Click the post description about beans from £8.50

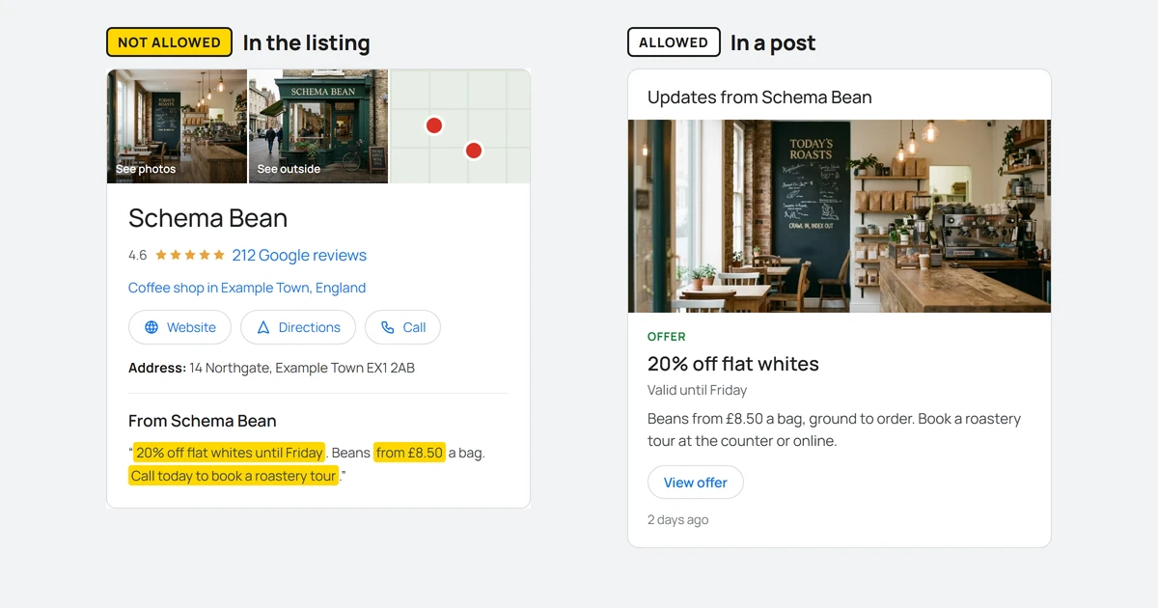coord(835,429)
